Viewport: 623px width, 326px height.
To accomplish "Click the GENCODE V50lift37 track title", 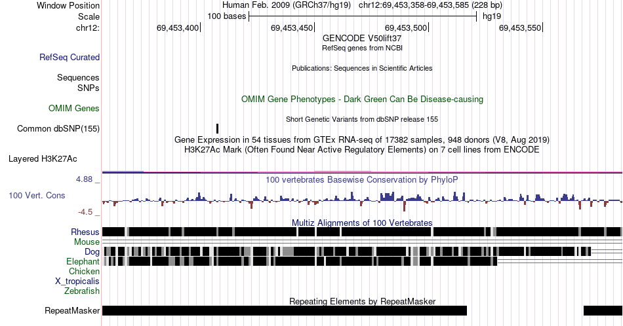I will (x=362, y=38).
